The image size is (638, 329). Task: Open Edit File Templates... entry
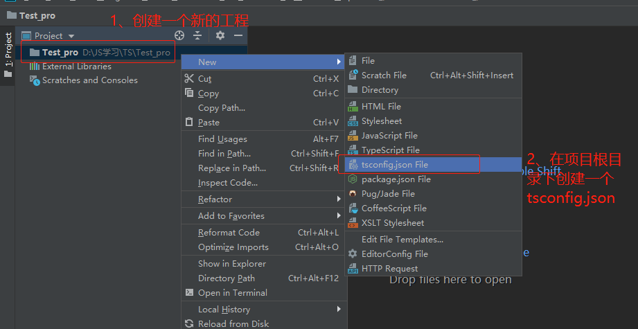434,240
